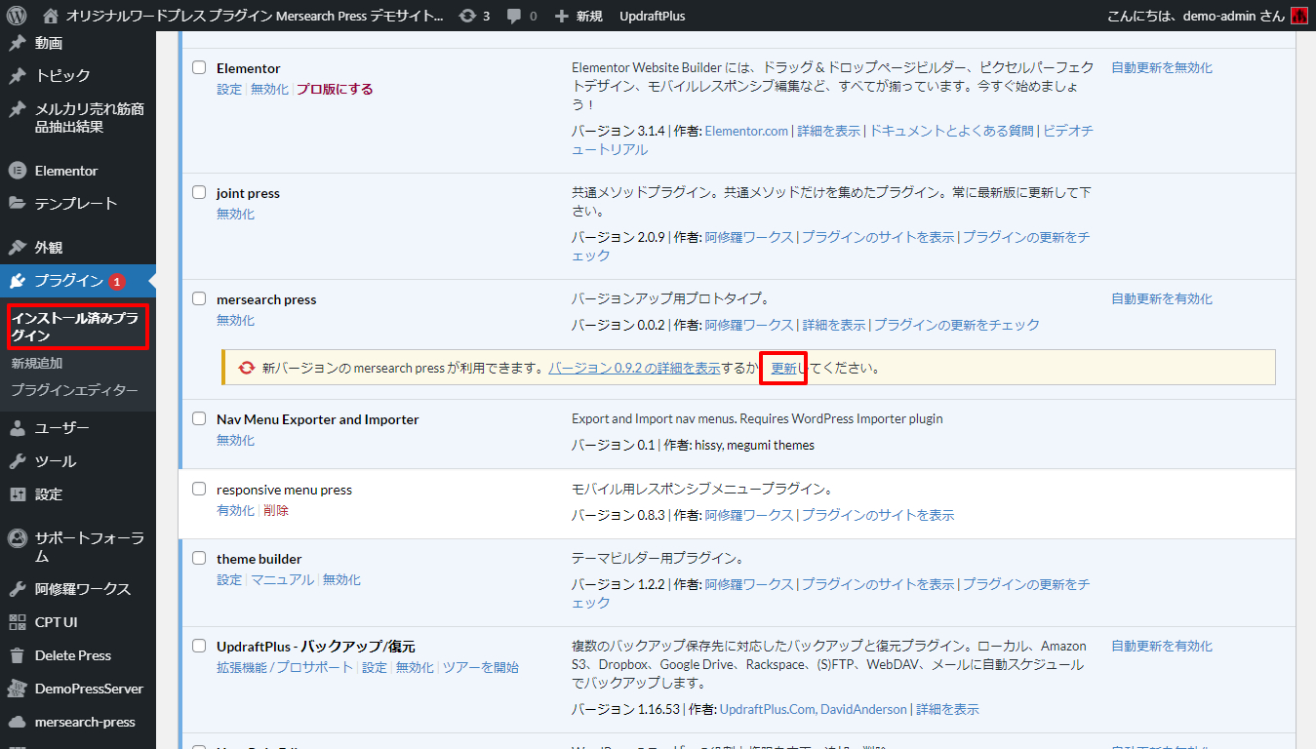Check the UpdraftPlus plugin checkbox
The height and width of the screenshot is (749, 1316).
(199, 646)
